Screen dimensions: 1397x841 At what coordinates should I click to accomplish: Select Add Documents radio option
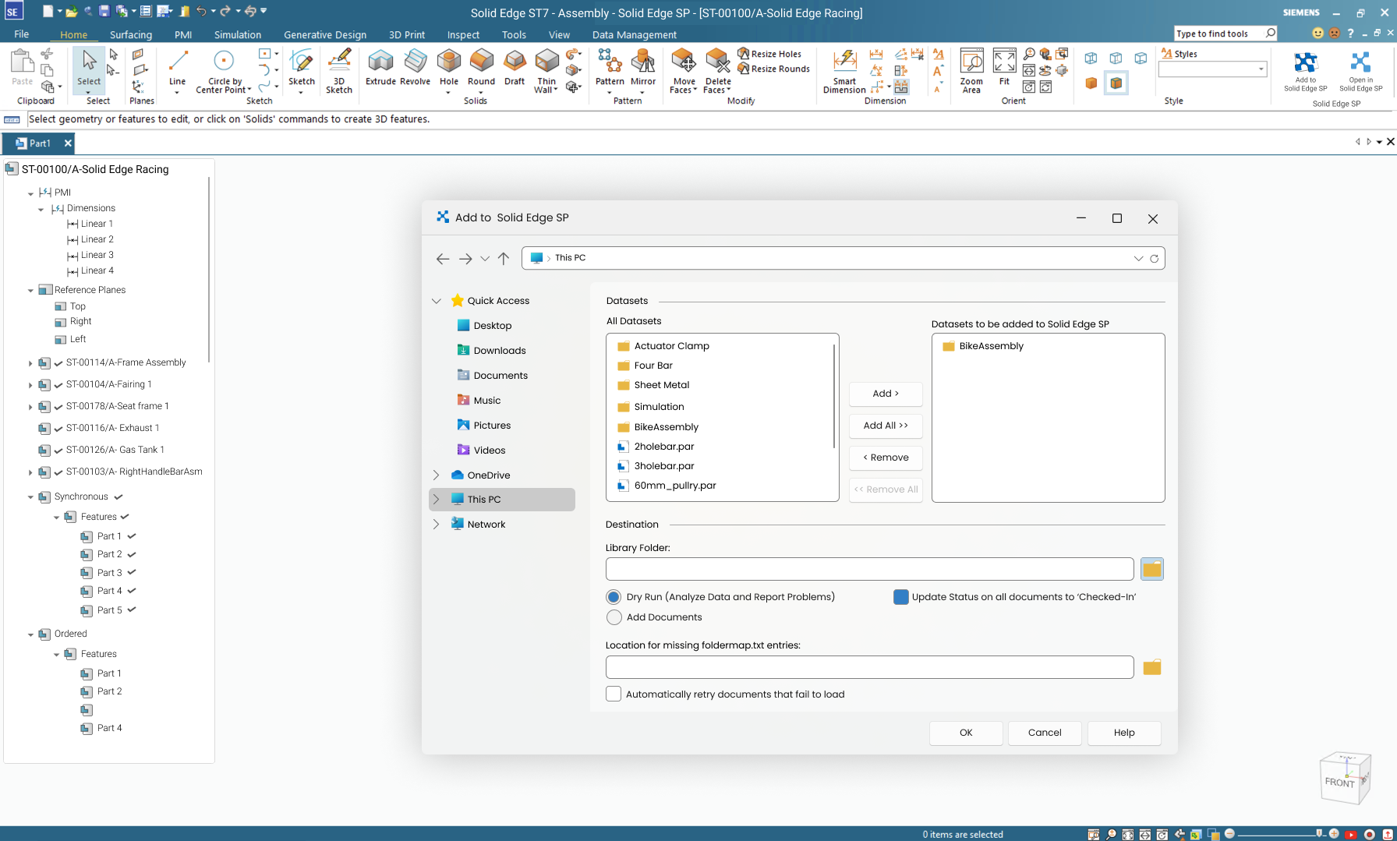[614, 617]
